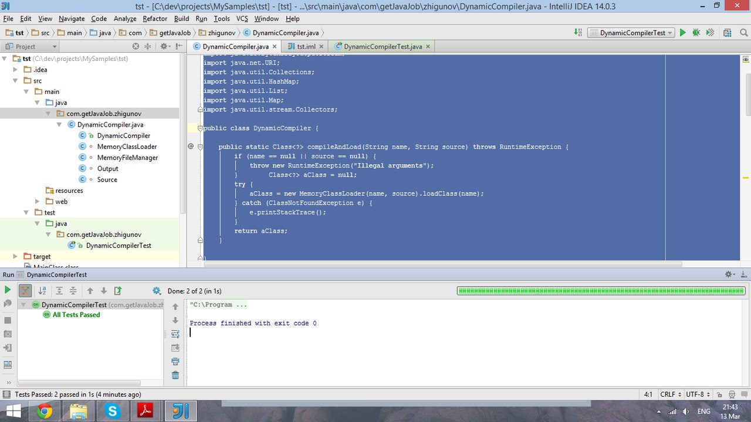Switch to the DynamicCompilerTest.java editor tab
The image size is (751, 422).
[x=383, y=46]
